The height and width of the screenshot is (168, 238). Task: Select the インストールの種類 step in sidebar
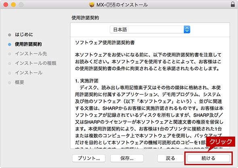(x=35, y=63)
